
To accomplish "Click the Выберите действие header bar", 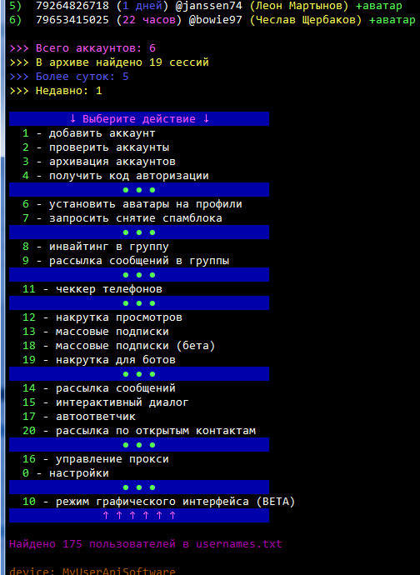I will [139, 119].
